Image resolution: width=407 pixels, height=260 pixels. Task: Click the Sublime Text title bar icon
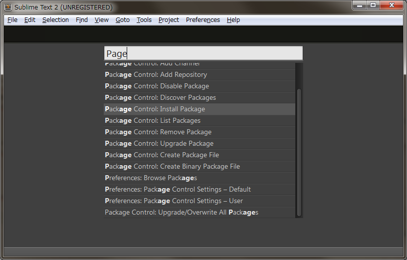pos(8,7)
